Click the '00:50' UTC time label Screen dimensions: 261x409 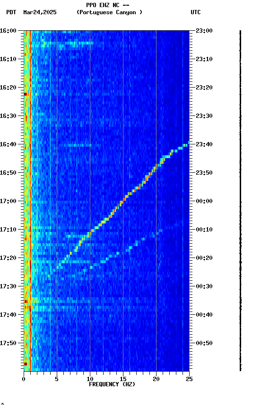click(x=204, y=343)
